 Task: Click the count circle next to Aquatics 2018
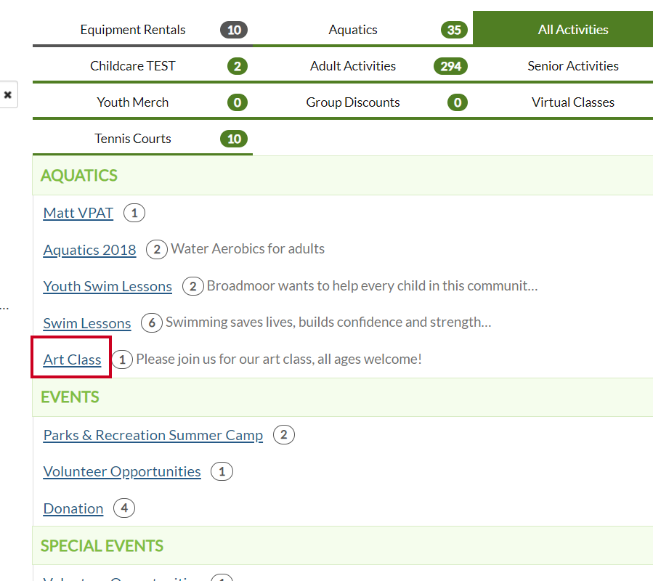pyautogui.click(x=157, y=250)
